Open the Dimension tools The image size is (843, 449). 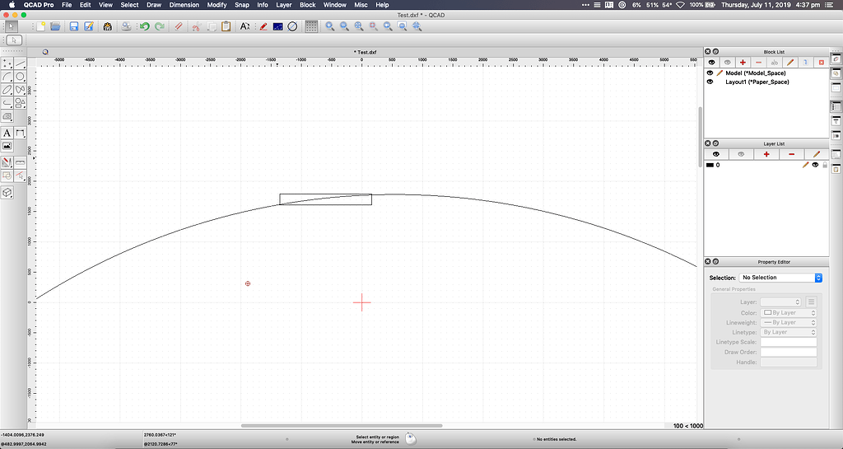pos(20,133)
